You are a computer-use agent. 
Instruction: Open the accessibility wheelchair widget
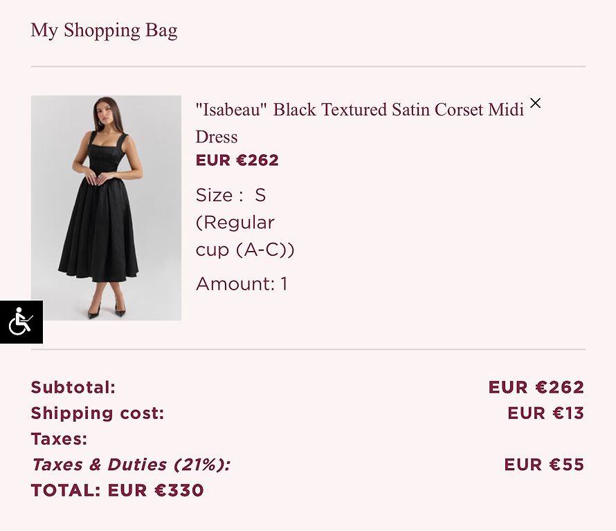coord(21,322)
